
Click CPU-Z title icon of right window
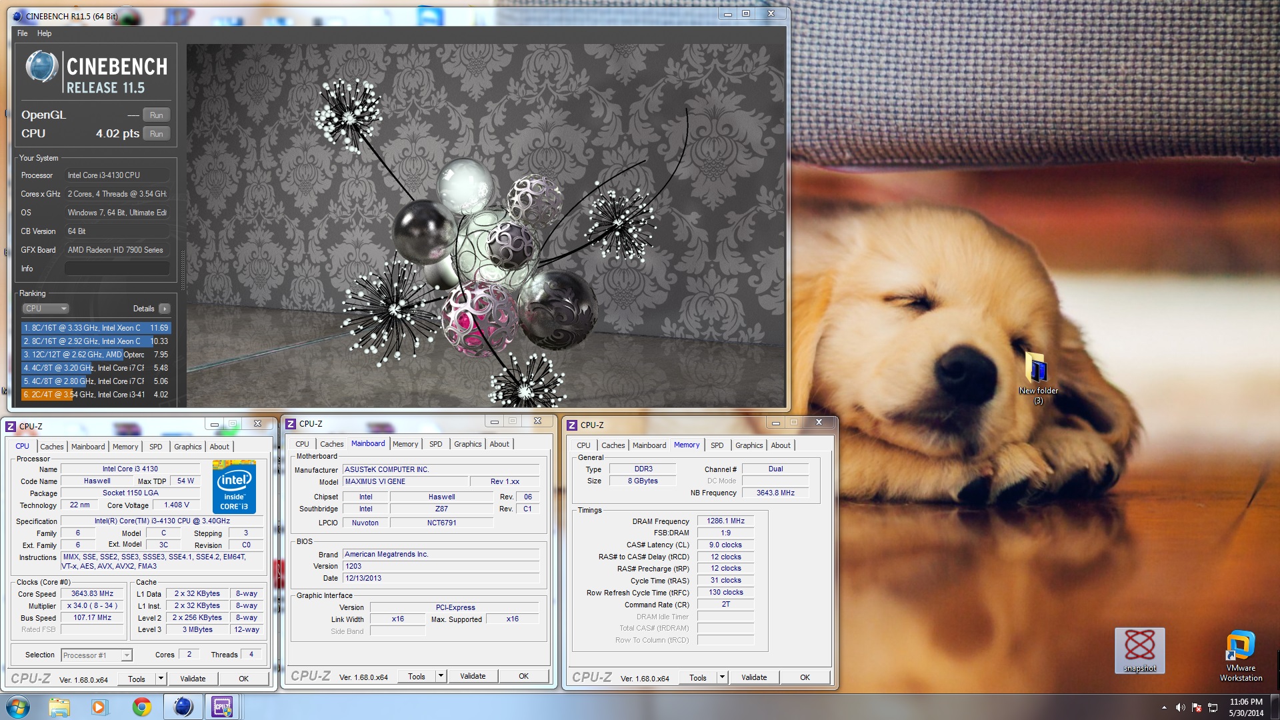click(572, 425)
